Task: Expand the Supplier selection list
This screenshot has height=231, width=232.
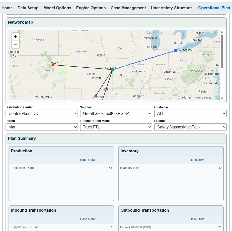Action: (x=116, y=113)
